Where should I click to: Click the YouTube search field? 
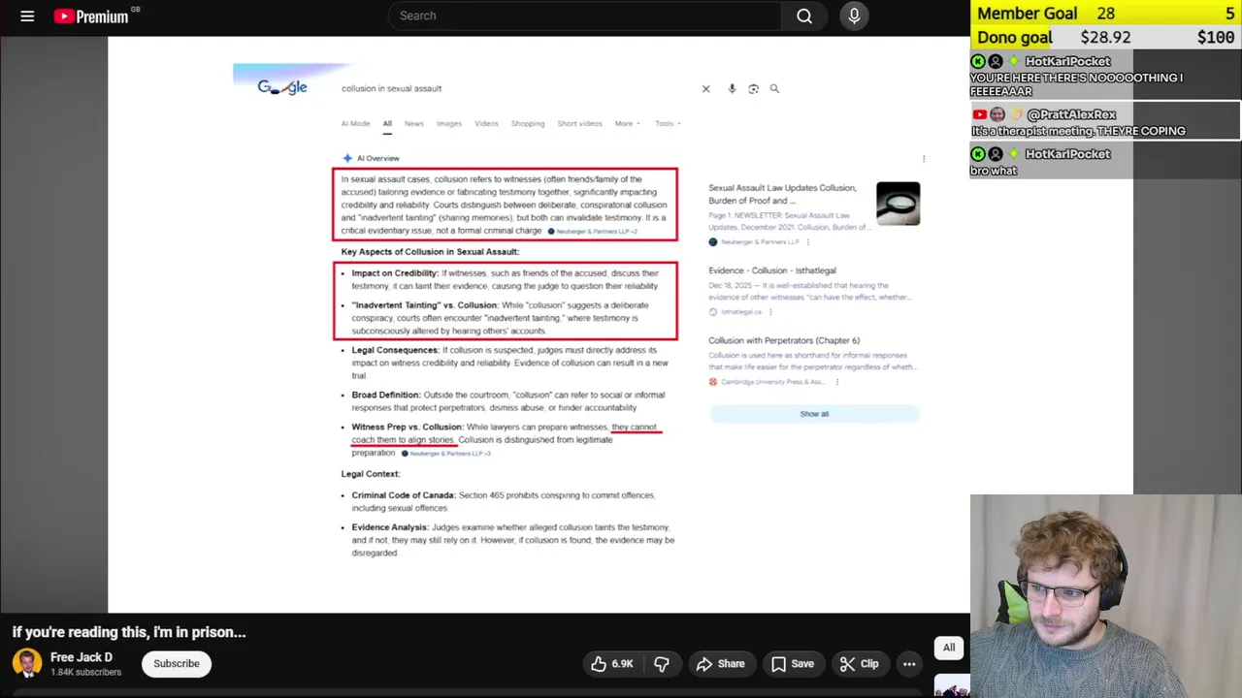tap(584, 16)
